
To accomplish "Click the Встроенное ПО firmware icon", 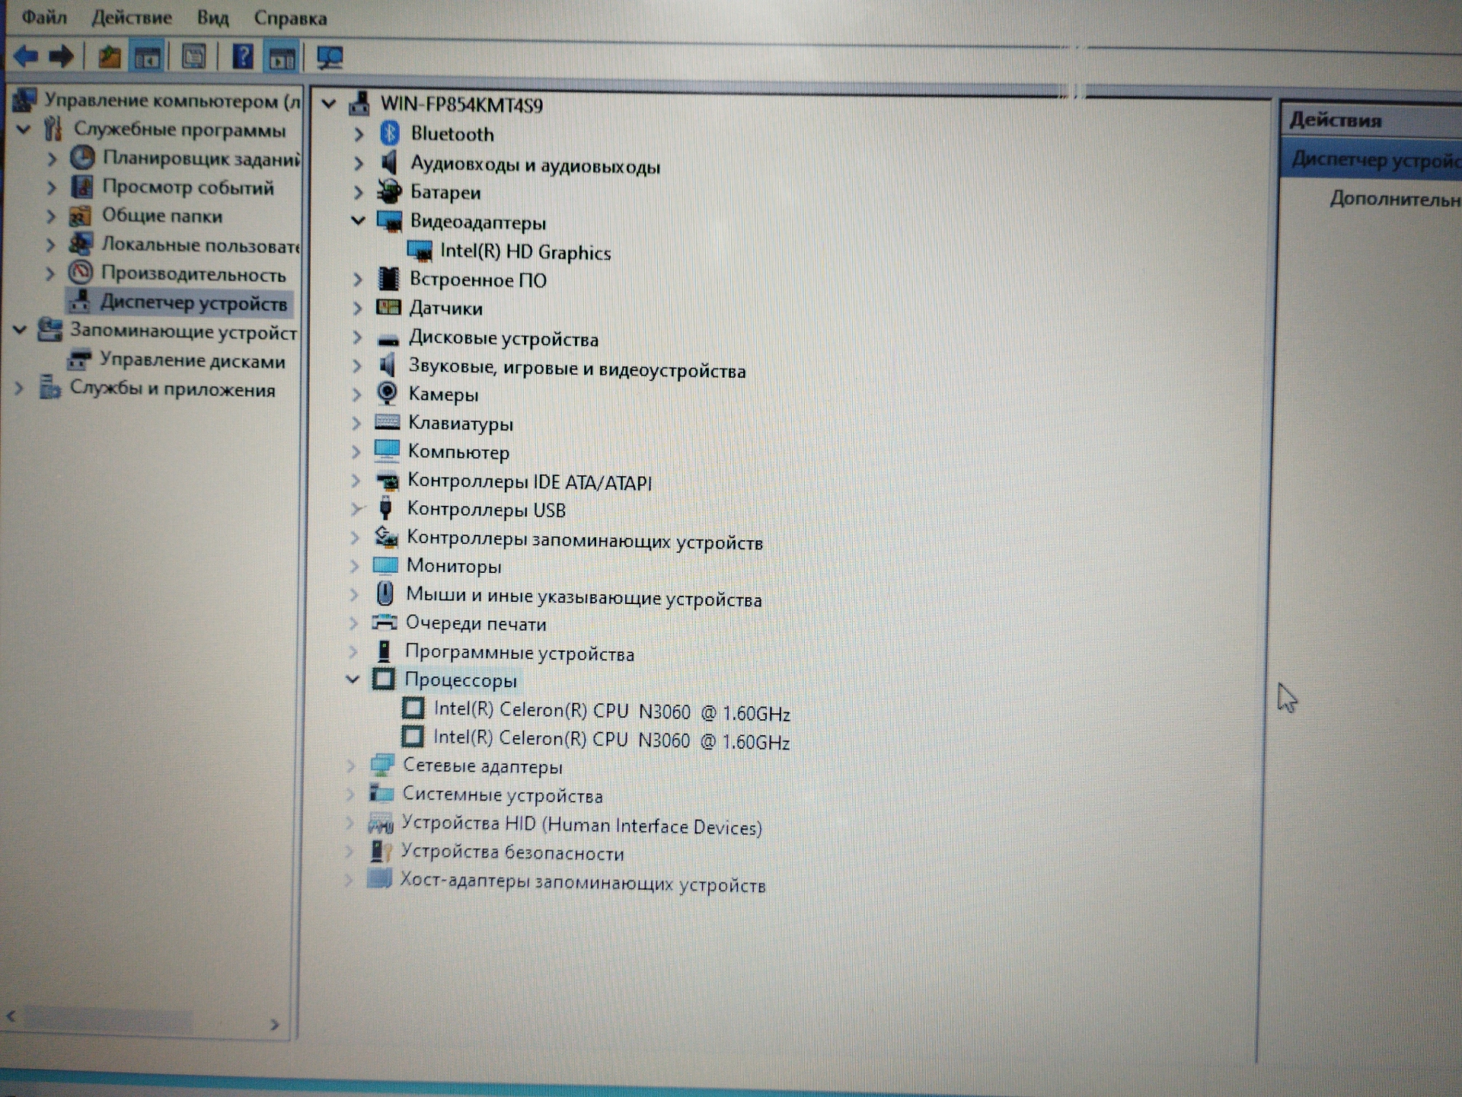I will (x=388, y=279).
